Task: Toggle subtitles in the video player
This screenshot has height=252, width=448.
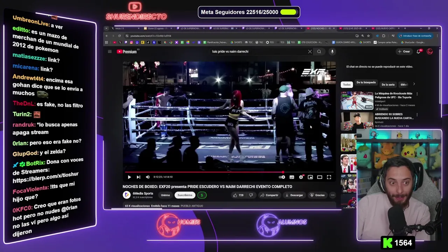Action: (x=292, y=177)
